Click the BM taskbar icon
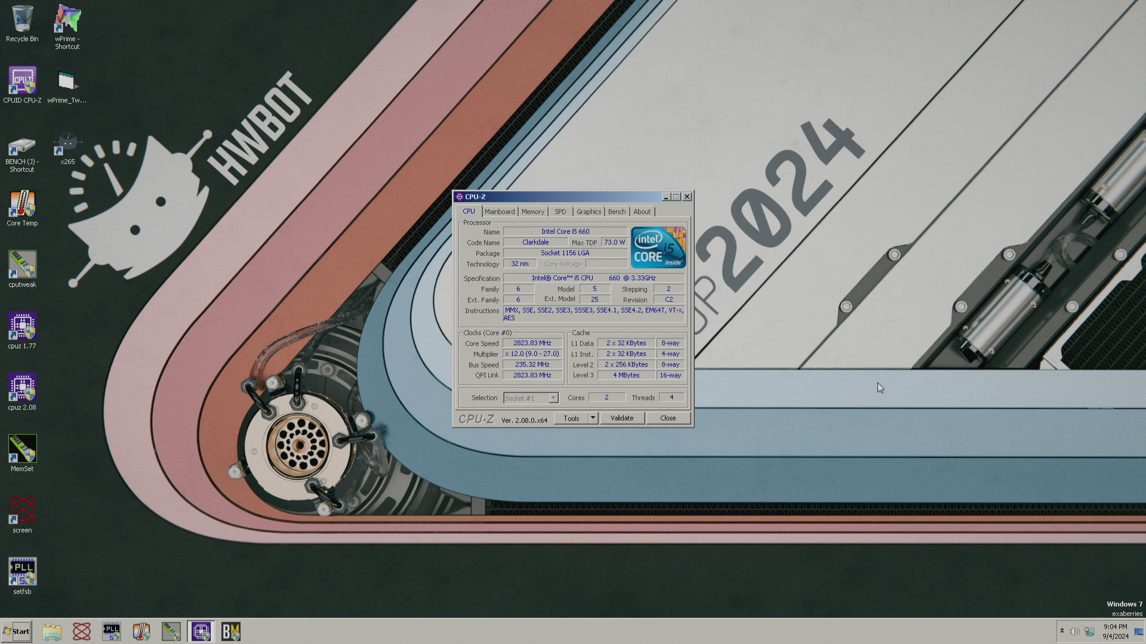Image resolution: width=1146 pixels, height=644 pixels. click(x=231, y=631)
